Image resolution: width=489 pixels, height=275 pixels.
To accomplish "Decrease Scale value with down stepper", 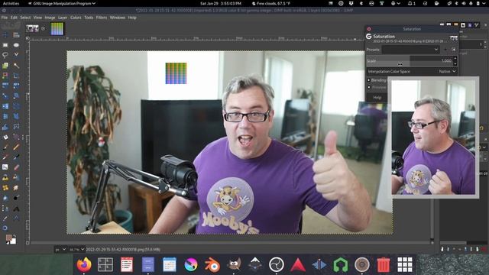I will 455,63.
